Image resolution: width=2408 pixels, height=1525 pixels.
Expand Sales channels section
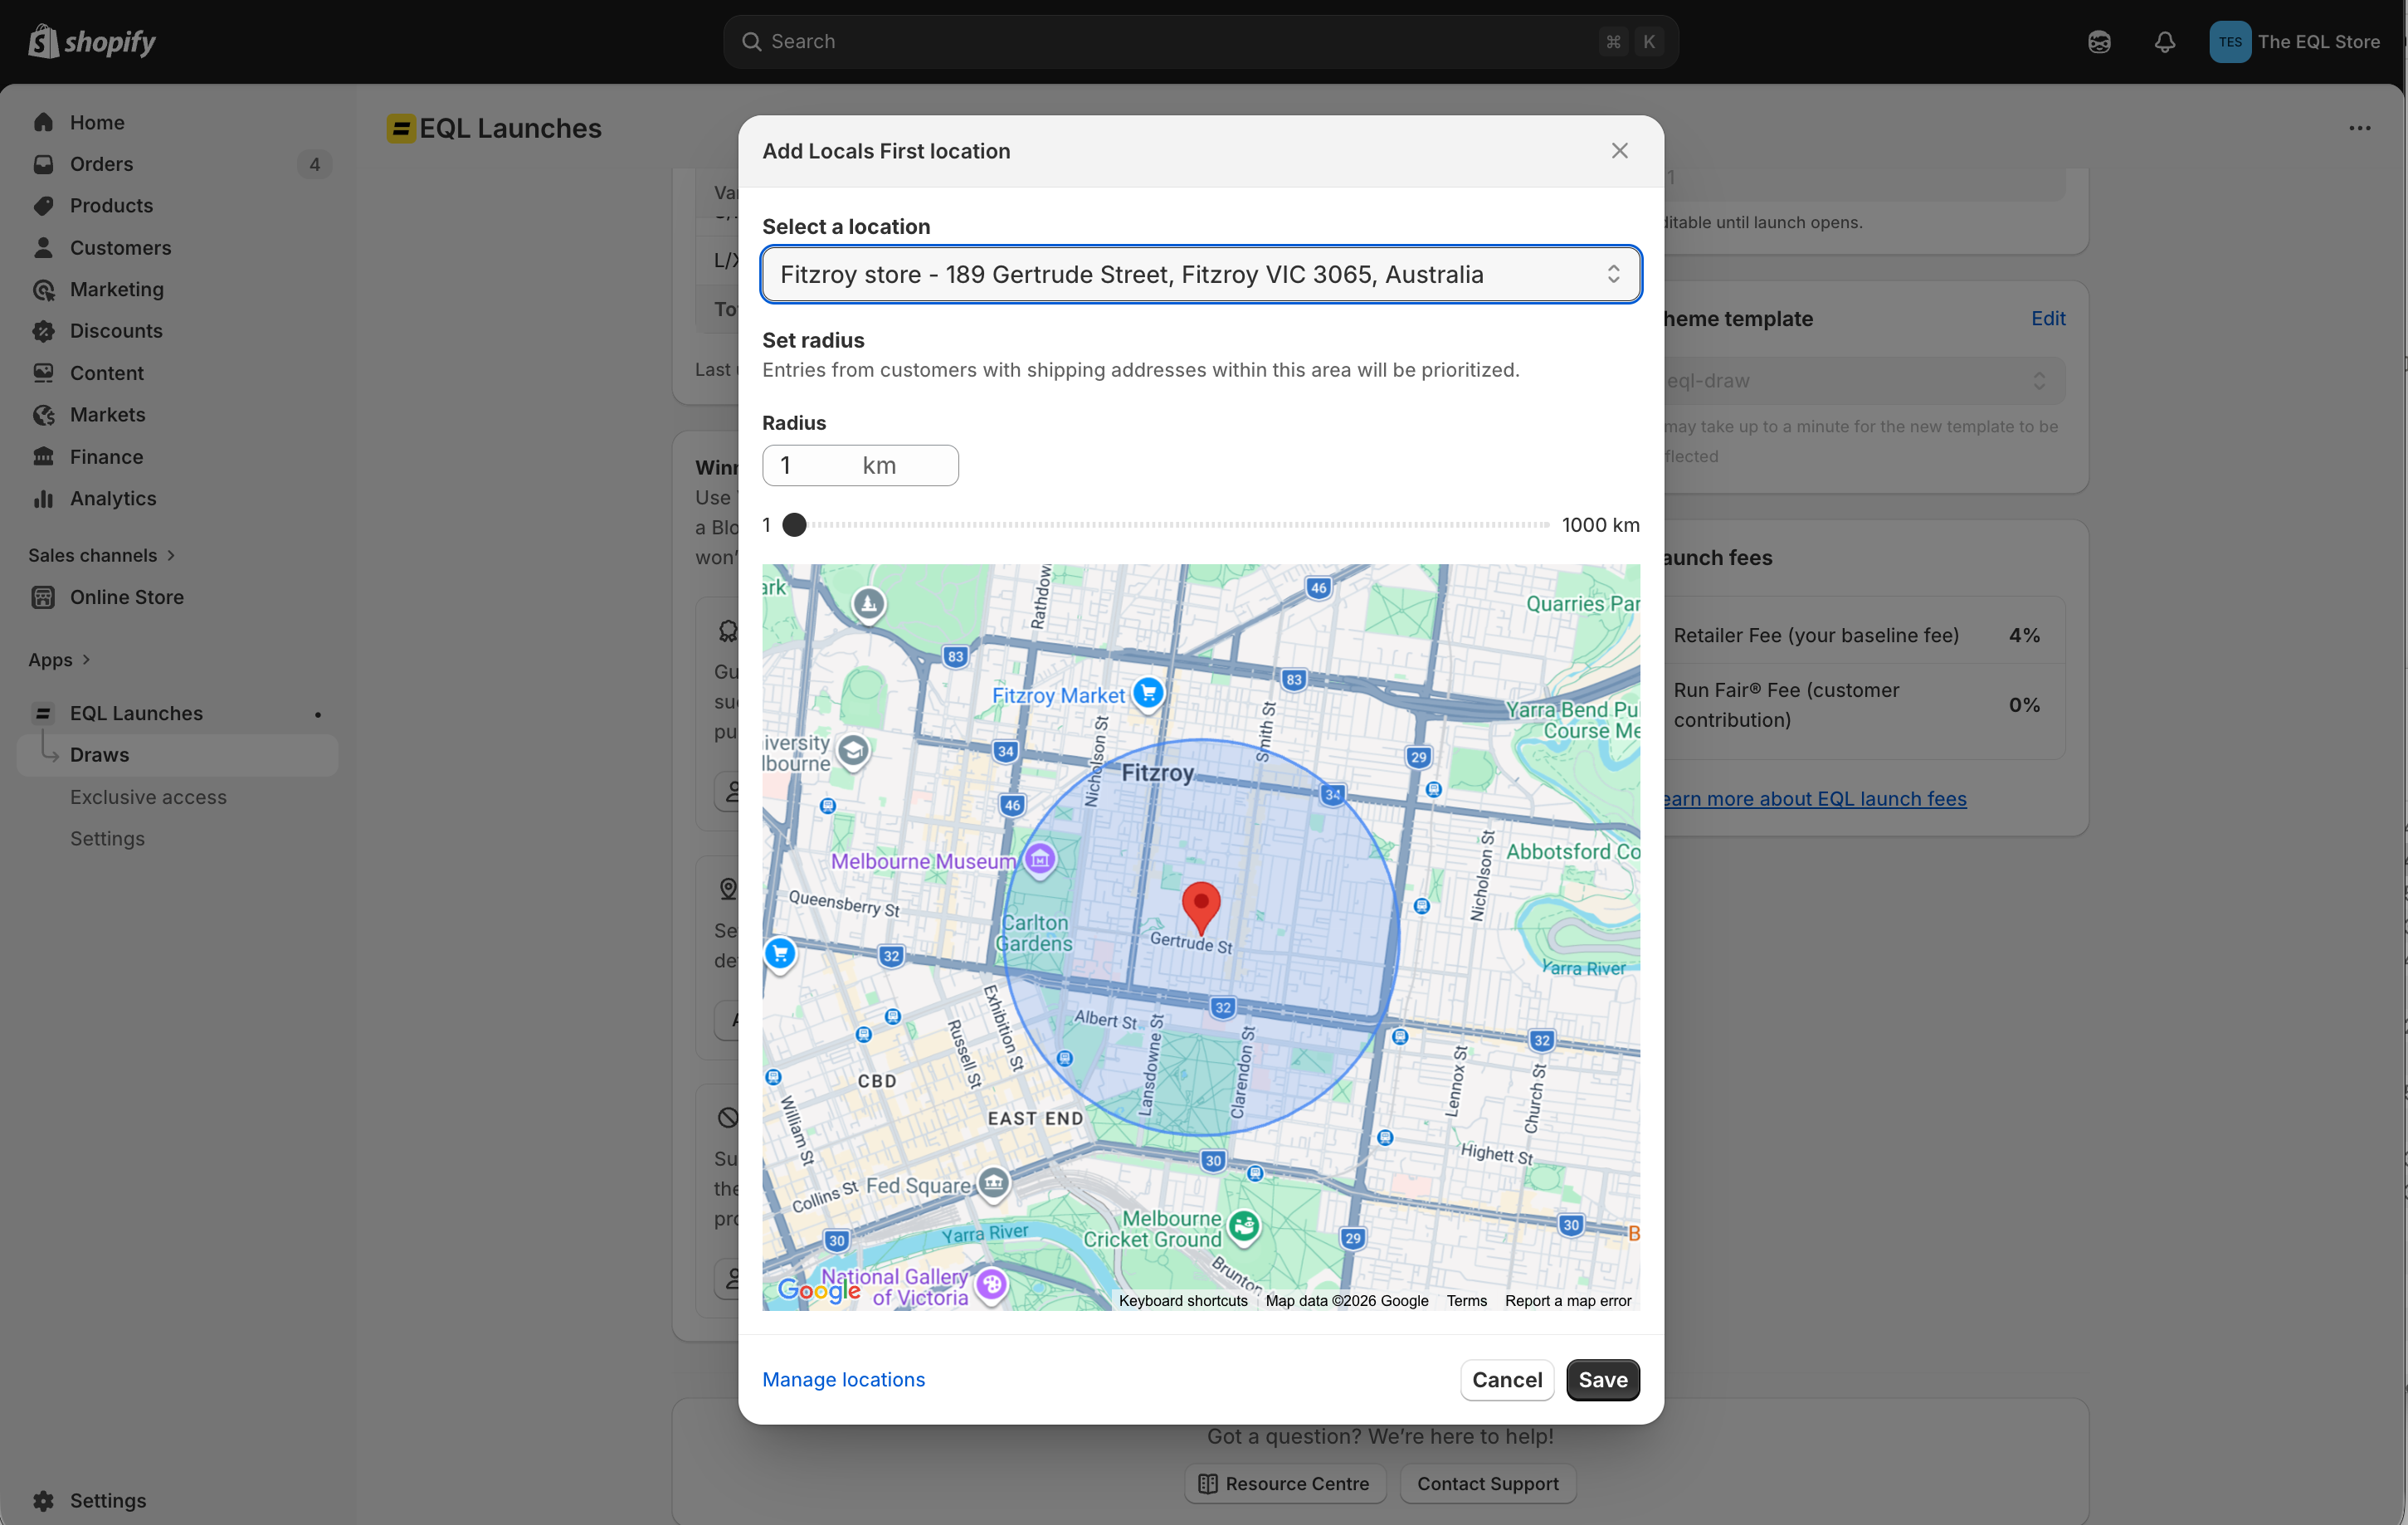coord(101,555)
